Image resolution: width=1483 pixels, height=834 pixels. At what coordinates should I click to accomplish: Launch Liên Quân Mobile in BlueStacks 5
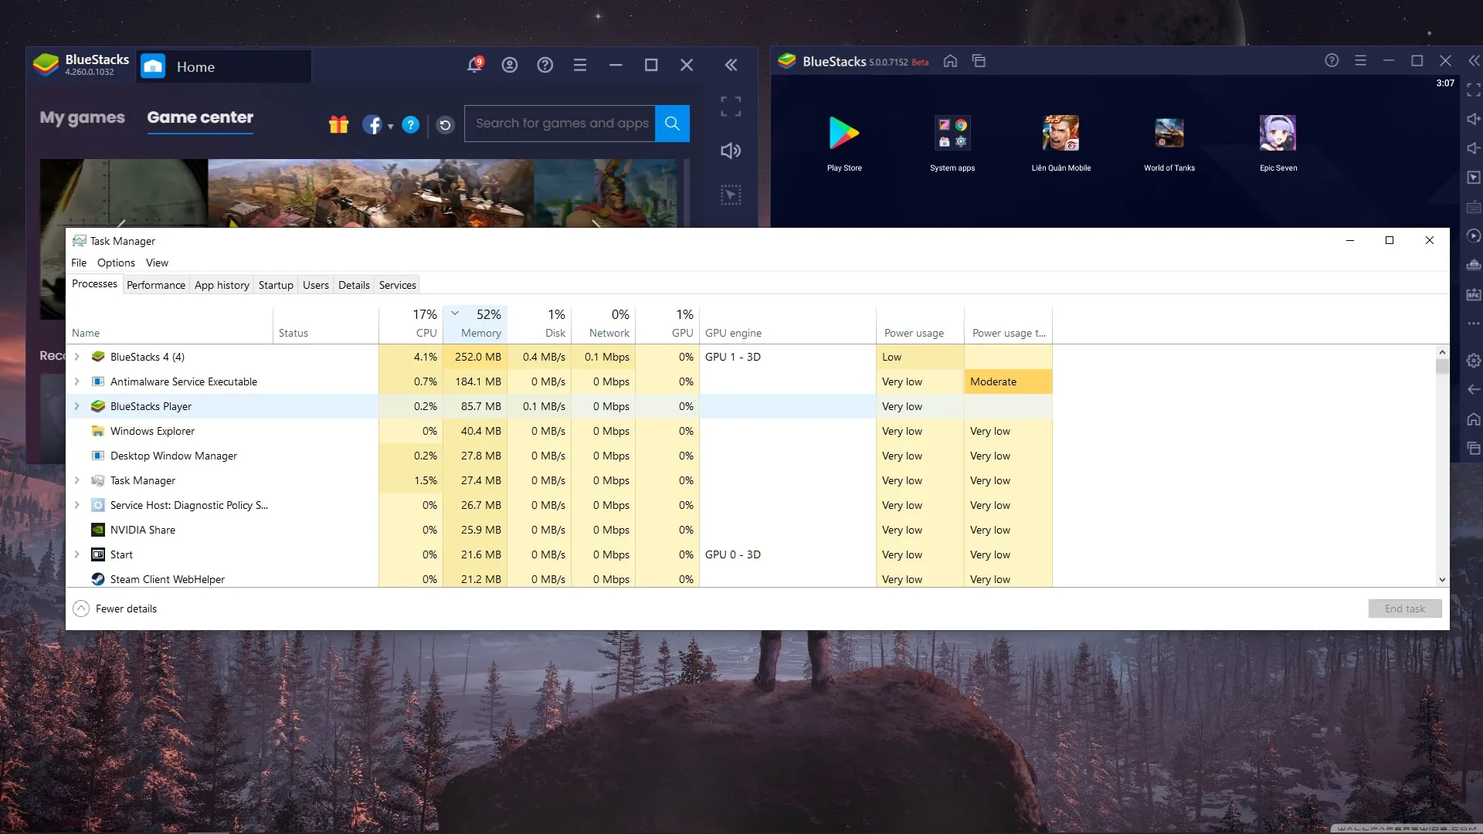[x=1061, y=144]
